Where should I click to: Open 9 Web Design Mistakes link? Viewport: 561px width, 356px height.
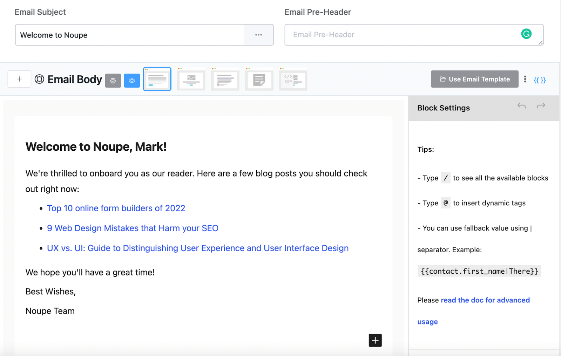tap(133, 228)
